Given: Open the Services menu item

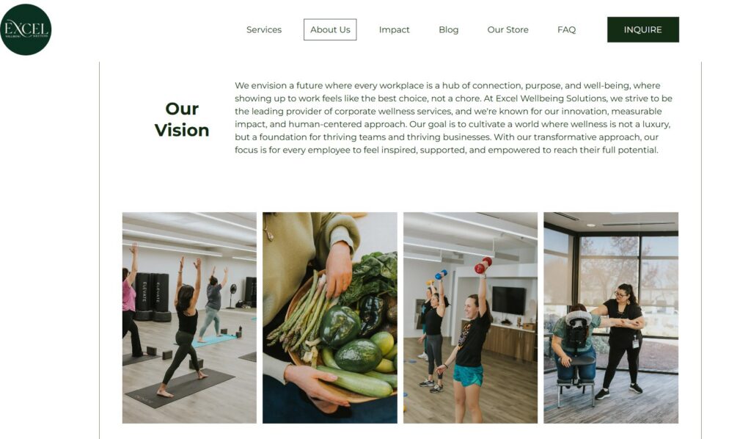Looking at the screenshot, I should tap(264, 29).
